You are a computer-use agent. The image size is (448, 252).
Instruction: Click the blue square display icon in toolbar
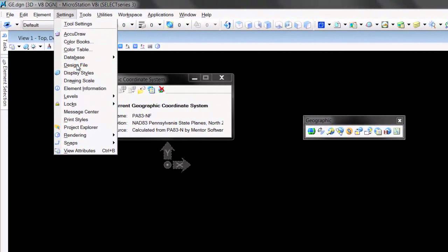coord(321,25)
